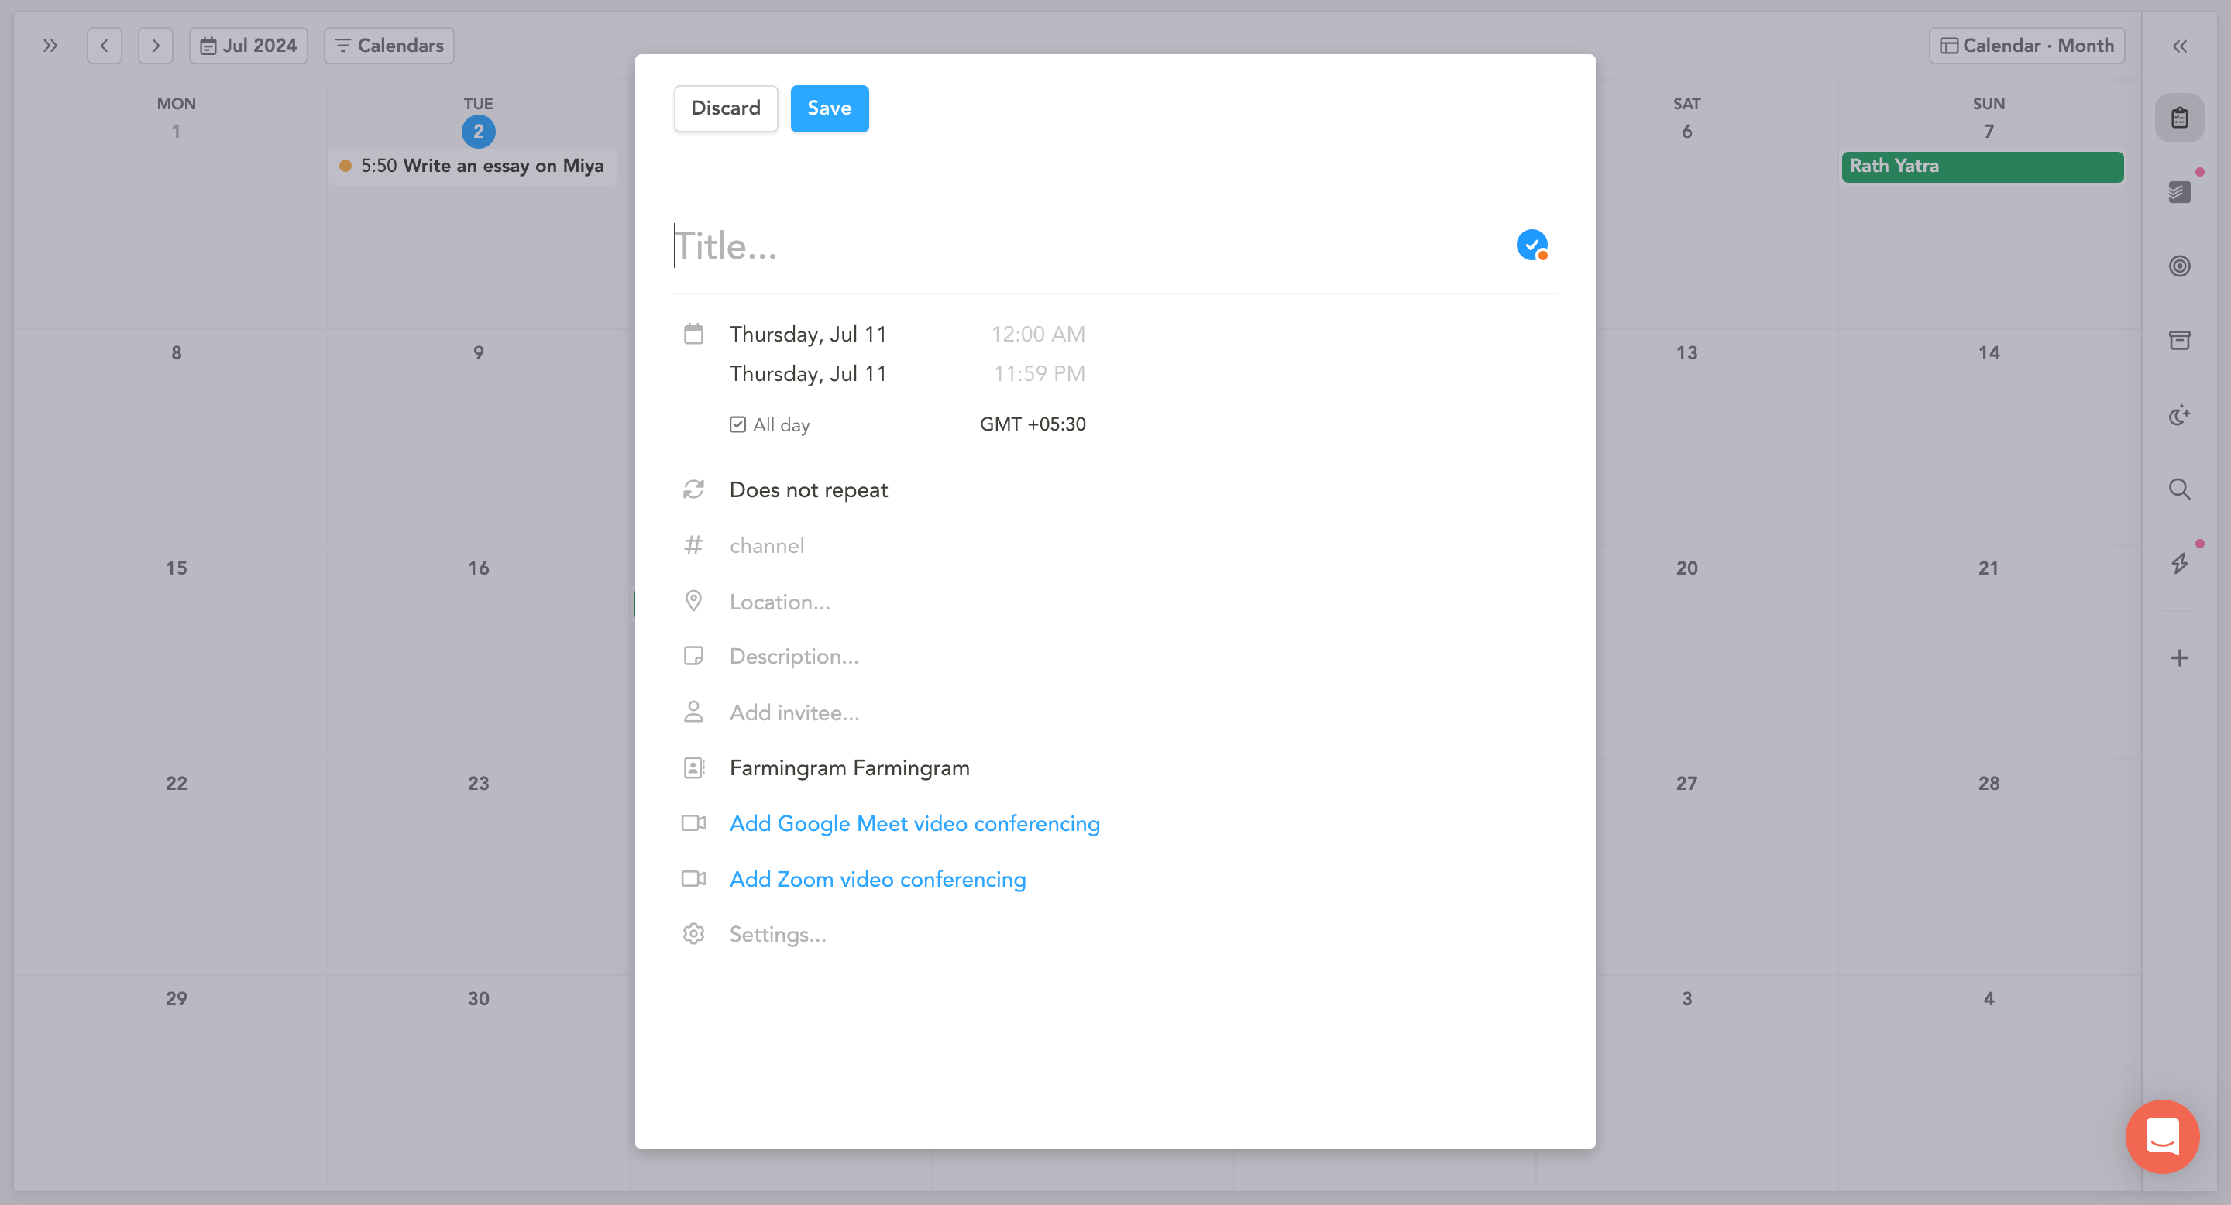Expand the left sidebar with double-chevron icon
Viewport: 2231px width, 1205px height.
(50, 46)
